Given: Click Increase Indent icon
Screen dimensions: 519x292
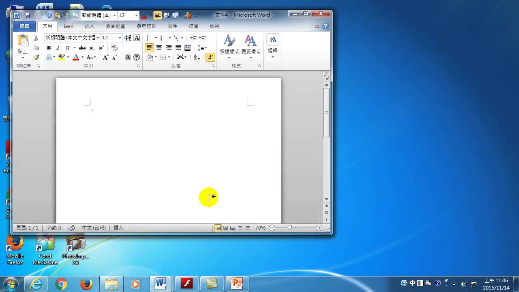Looking at the screenshot, I should (x=203, y=38).
